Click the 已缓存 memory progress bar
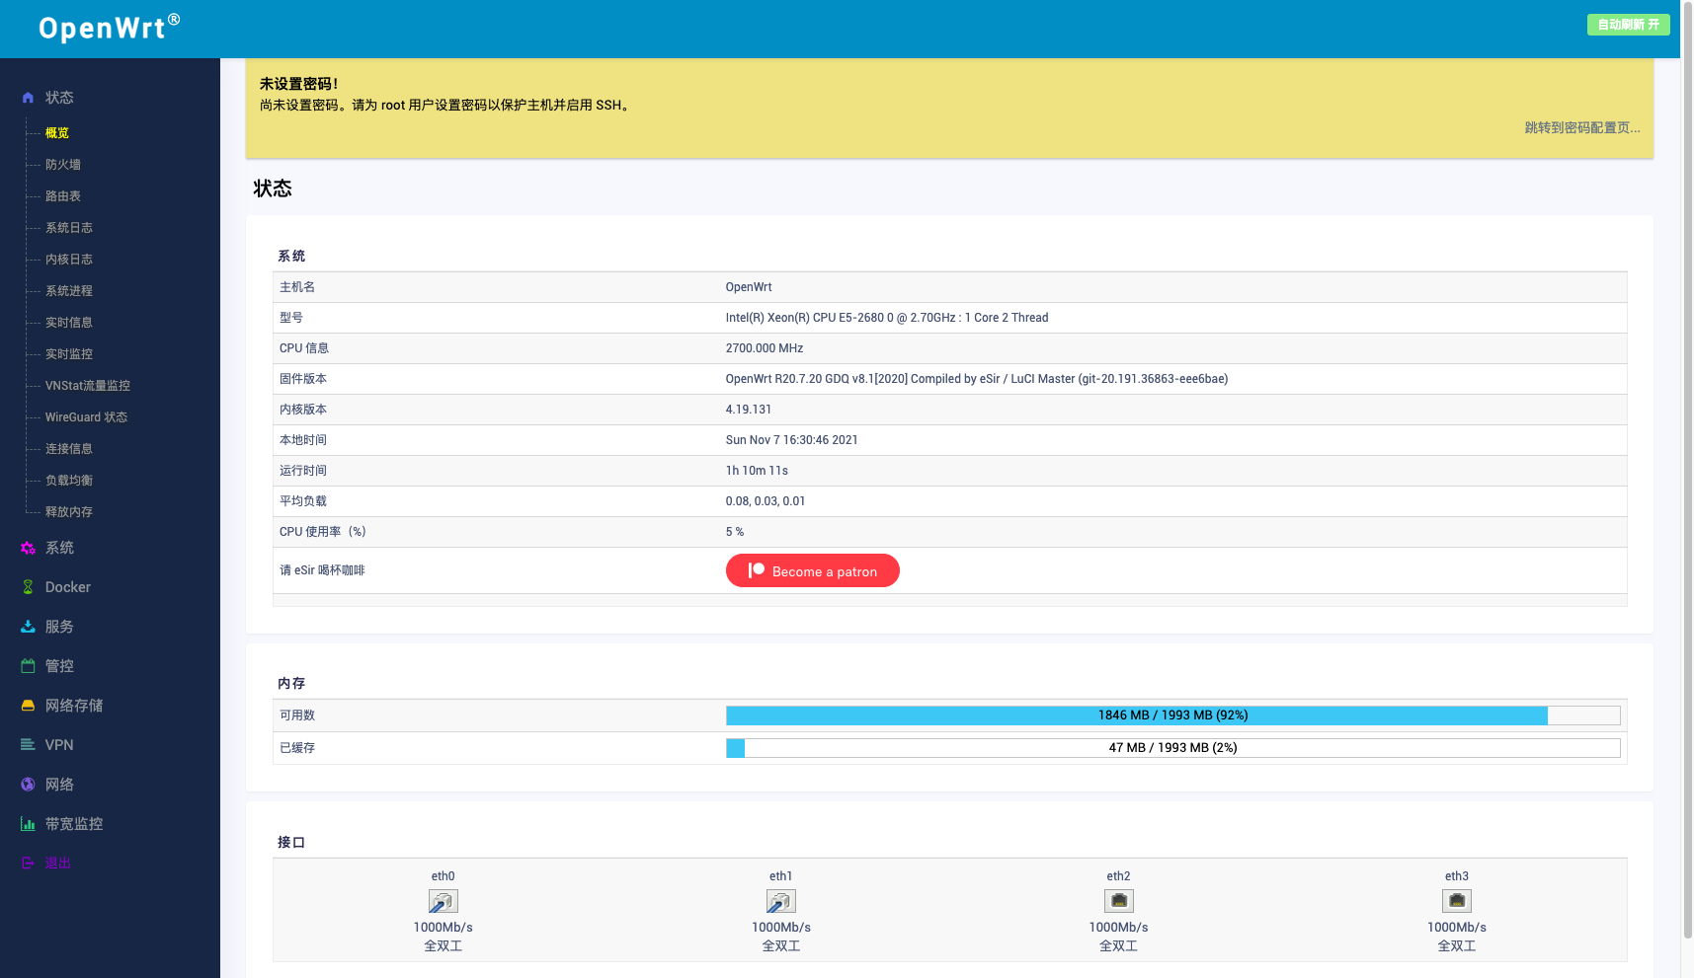 pos(1172,748)
